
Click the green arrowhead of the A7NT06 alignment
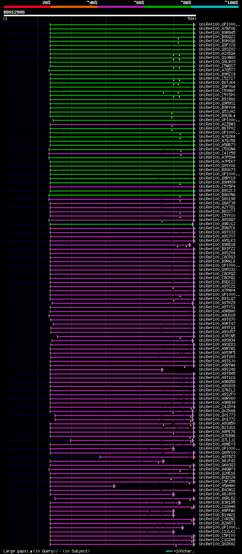(194, 28)
